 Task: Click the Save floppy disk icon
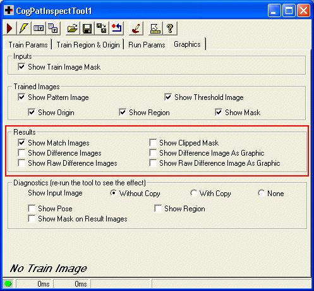coord(87,28)
